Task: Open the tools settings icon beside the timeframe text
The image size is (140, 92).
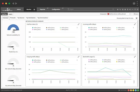Action: pos(136,18)
